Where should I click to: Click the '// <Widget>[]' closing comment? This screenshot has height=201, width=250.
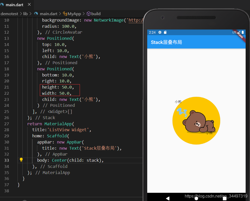coord(56,112)
